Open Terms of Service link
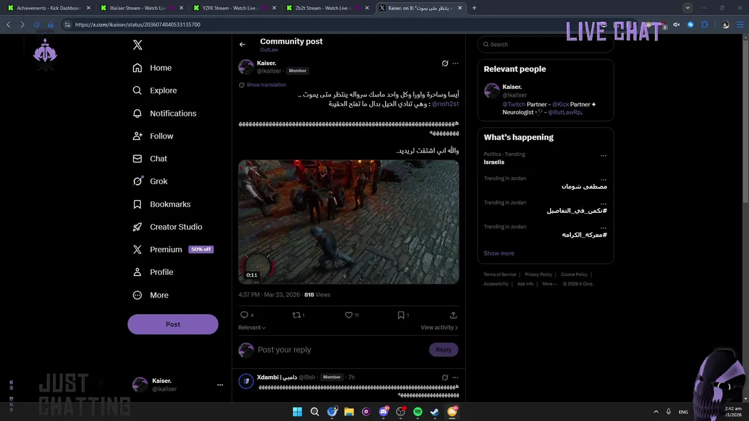Screen dimensions: 749x421 [x=500, y=274]
